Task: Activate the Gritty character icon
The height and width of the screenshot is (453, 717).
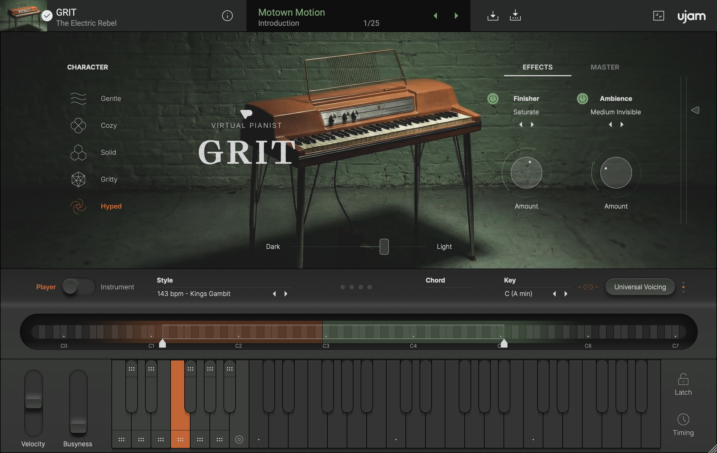Action: pos(78,179)
